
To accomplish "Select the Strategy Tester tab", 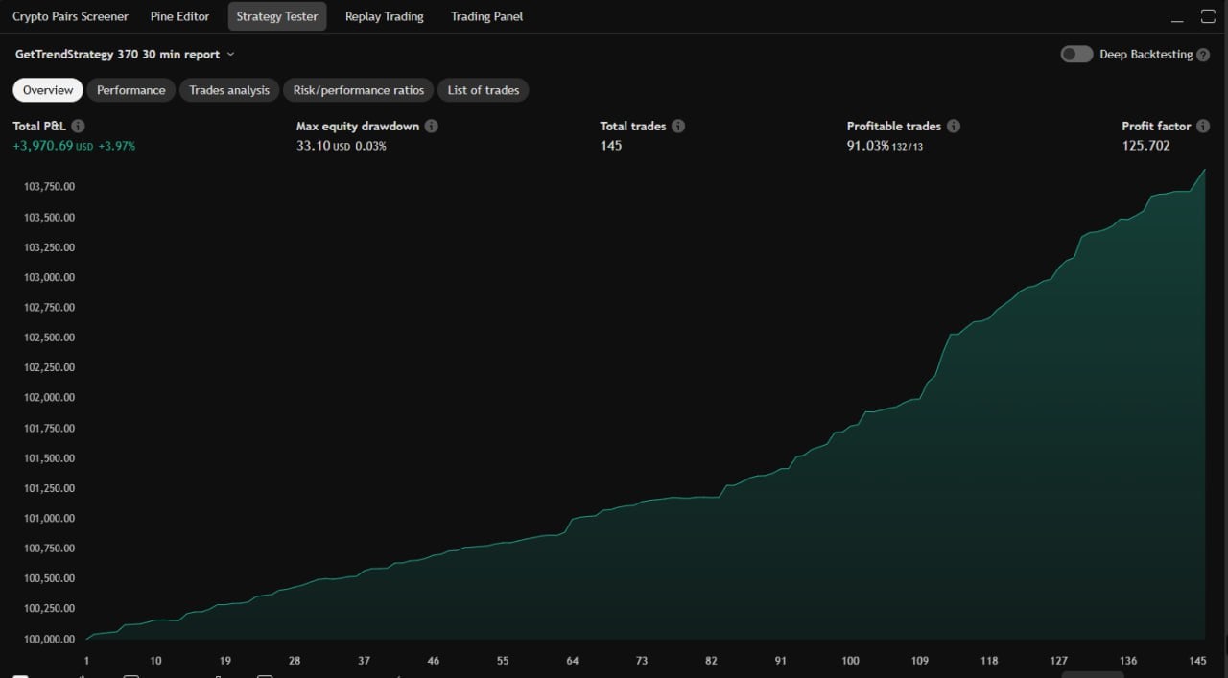I will (277, 16).
